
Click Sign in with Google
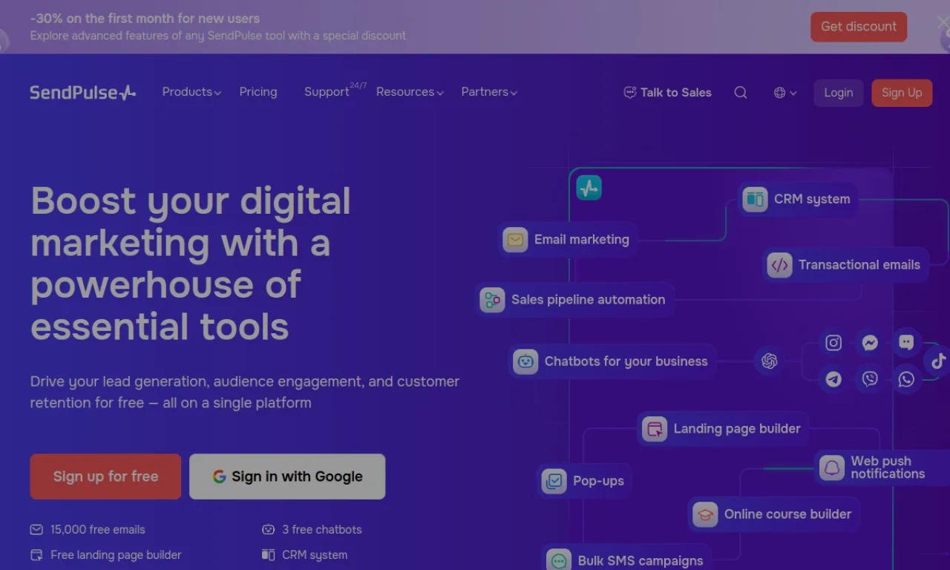pyautogui.click(x=287, y=476)
